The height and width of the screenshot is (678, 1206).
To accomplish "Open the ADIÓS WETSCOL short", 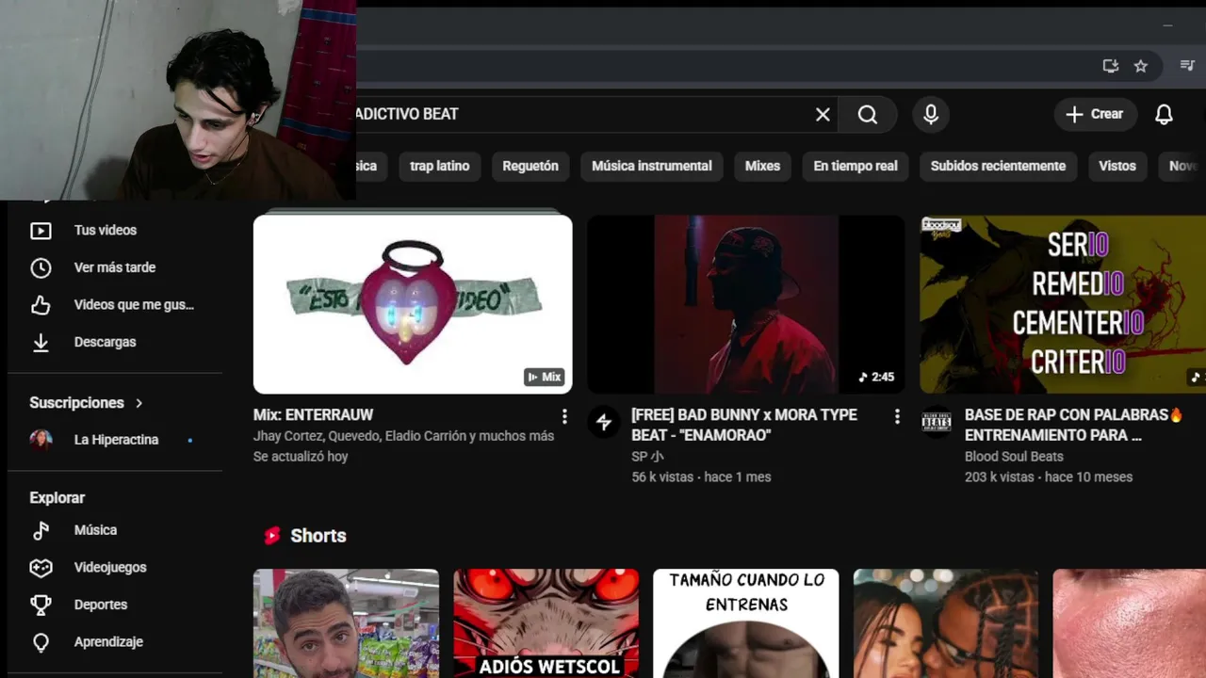I will tap(546, 623).
